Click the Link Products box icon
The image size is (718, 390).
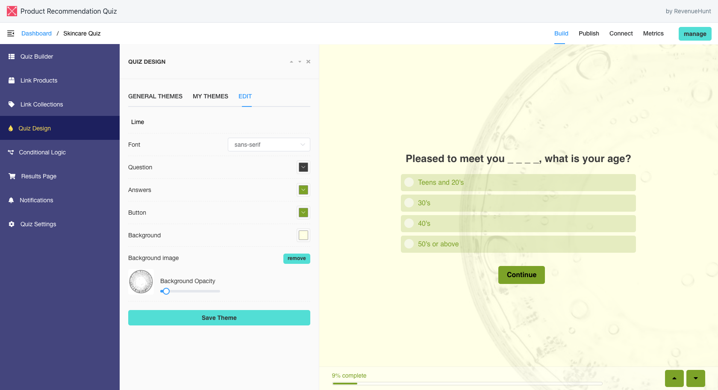(x=12, y=80)
